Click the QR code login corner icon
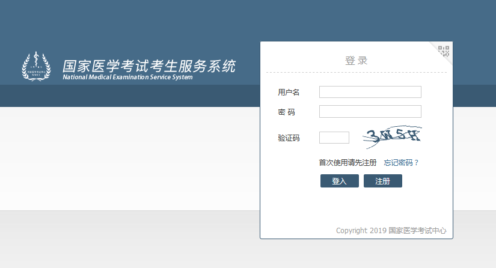This screenshot has width=496, height=268. point(444,51)
